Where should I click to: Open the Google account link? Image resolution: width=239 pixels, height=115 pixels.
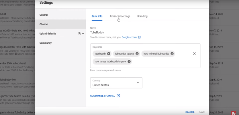[x=130, y=37]
